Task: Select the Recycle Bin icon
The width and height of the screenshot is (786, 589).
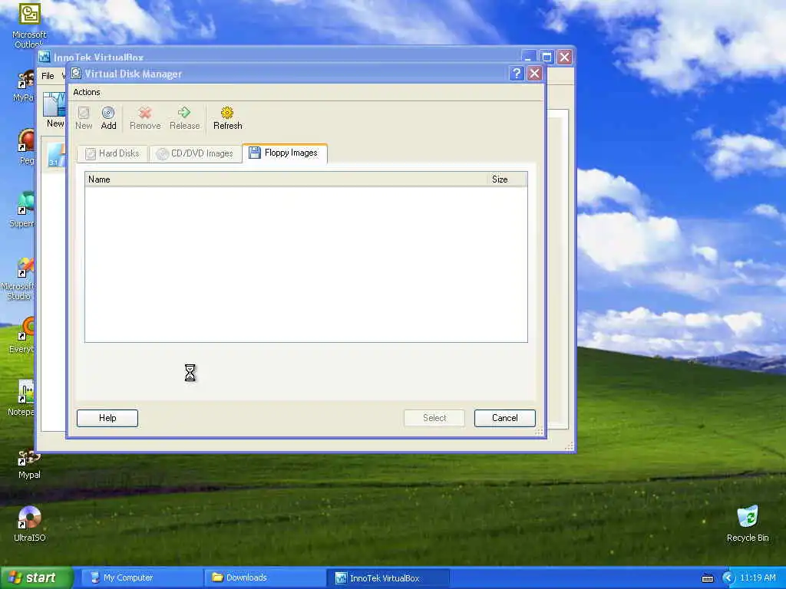Action: pyautogui.click(x=748, y=524)
